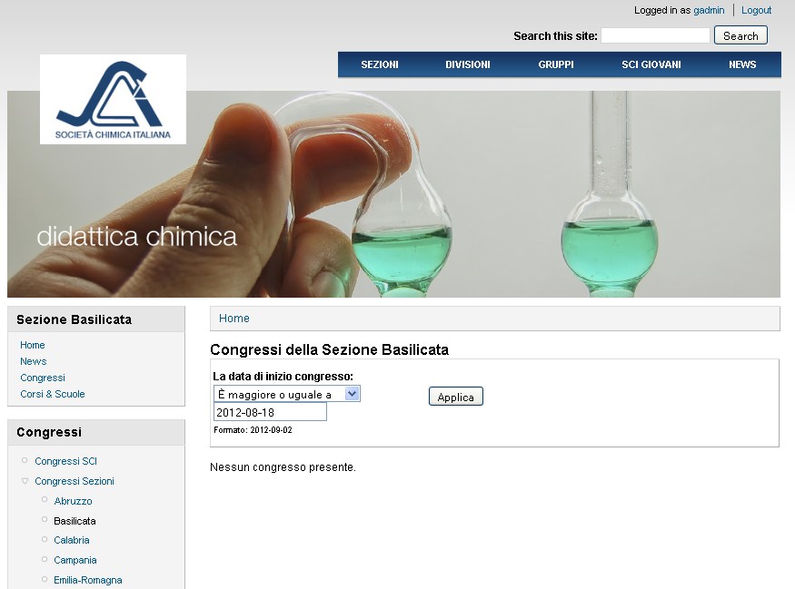This screenshot has height=589, width=795.
Task: Open the NEWS menu
Action: (742, 64)
